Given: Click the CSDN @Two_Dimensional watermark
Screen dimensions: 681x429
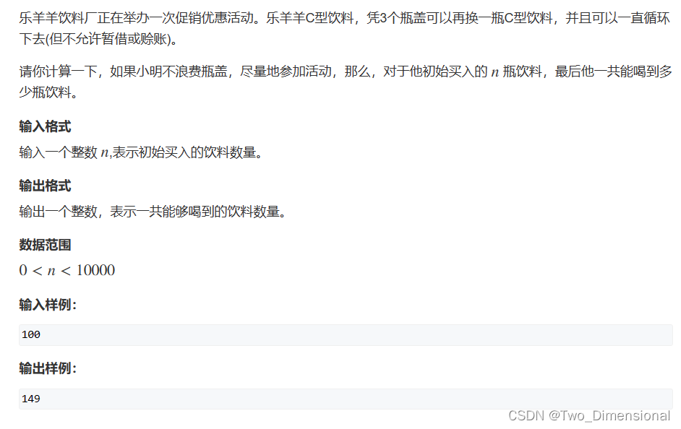Looking at the screenshot, I should click(589, 415).
